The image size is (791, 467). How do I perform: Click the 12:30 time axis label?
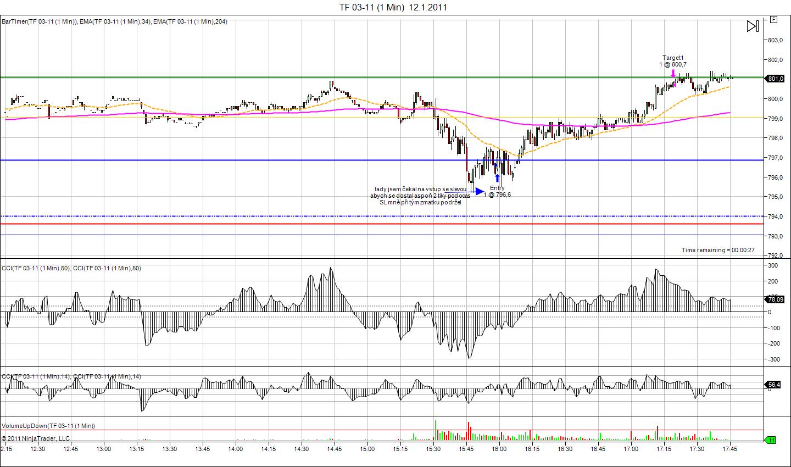pos(38,449)
